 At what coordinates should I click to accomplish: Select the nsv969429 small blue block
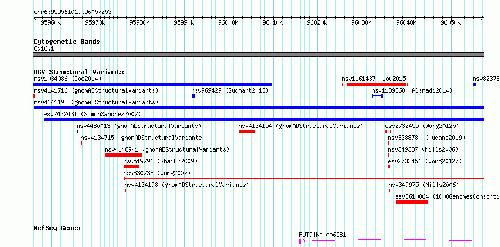click(x=193, y=96)
